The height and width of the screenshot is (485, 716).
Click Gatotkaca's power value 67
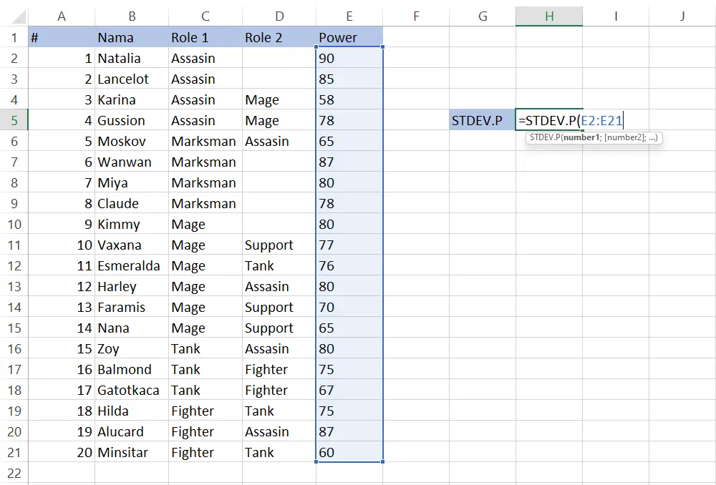pyautogui.click(x=349, y=390)
